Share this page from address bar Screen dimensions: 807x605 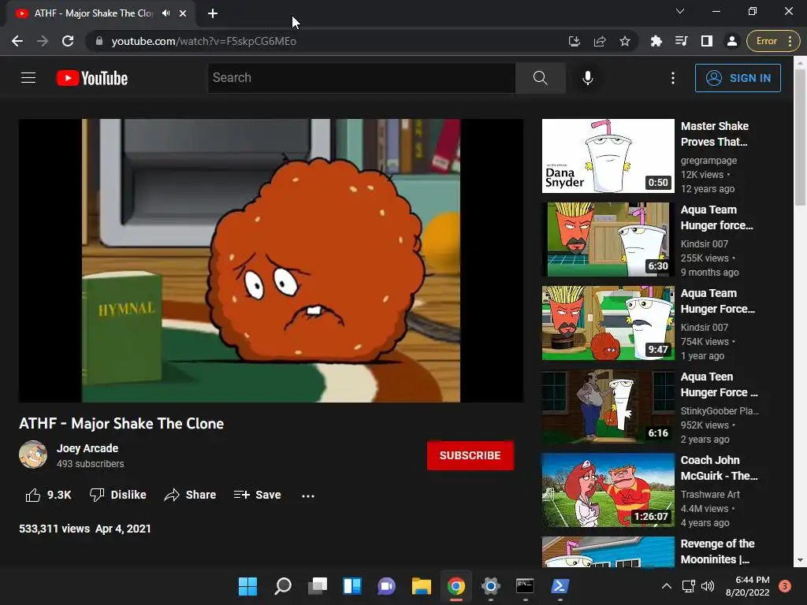600,41
